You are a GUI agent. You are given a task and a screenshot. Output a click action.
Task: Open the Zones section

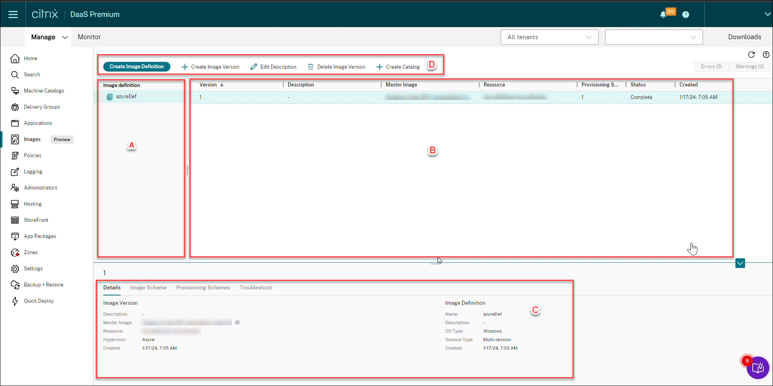(15, 252)
